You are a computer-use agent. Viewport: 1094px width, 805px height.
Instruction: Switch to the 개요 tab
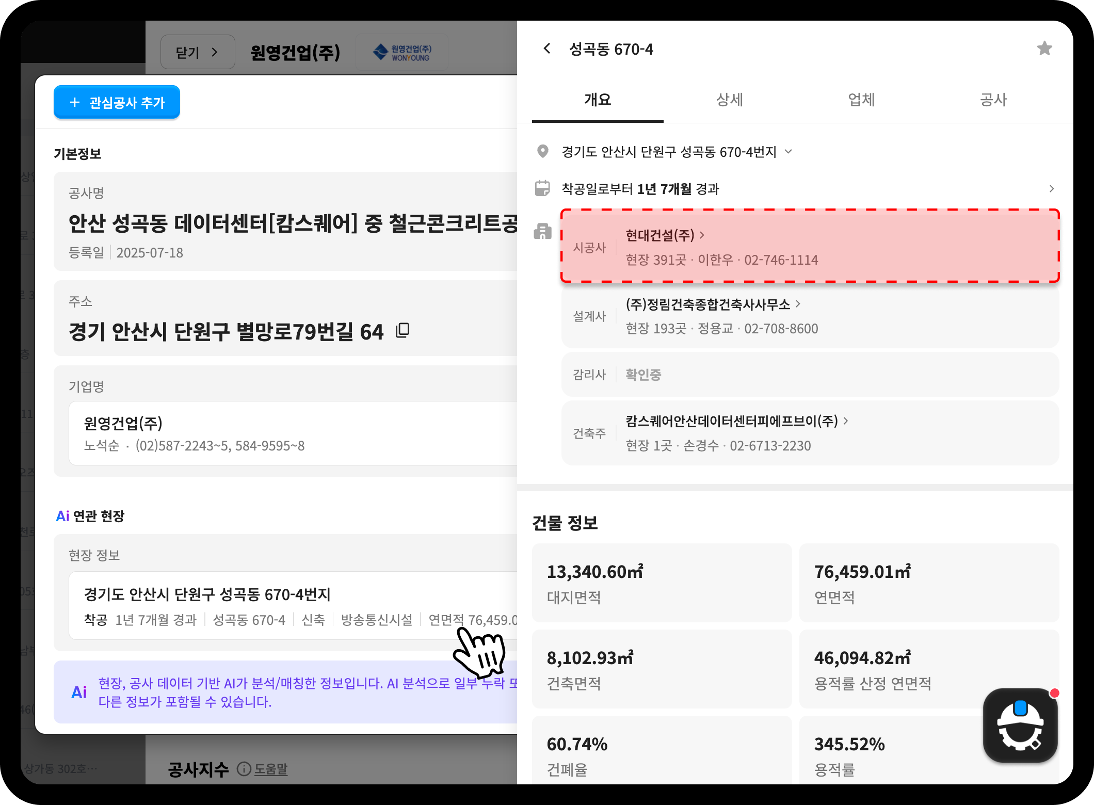point(598,100)
